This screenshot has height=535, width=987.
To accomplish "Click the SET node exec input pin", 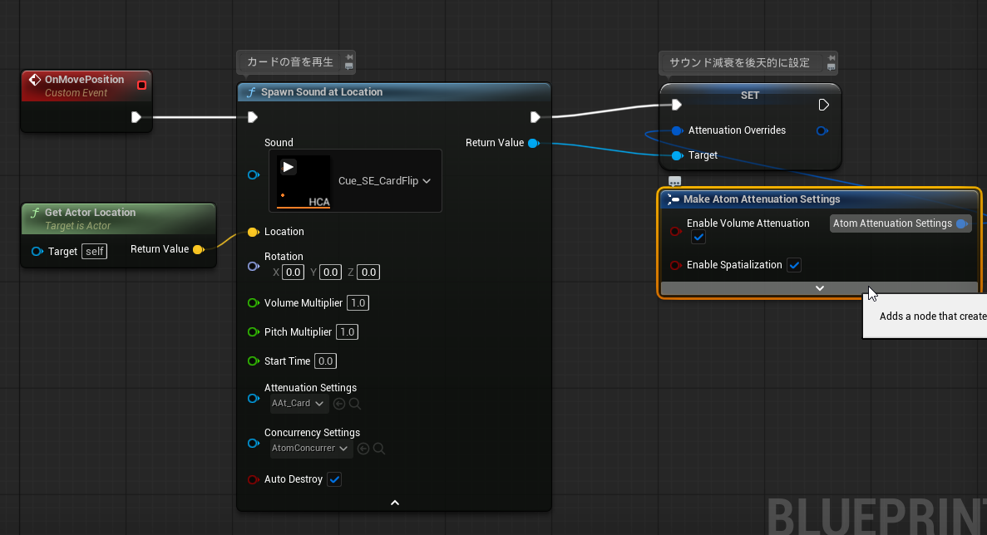I will tap(677, 105).
